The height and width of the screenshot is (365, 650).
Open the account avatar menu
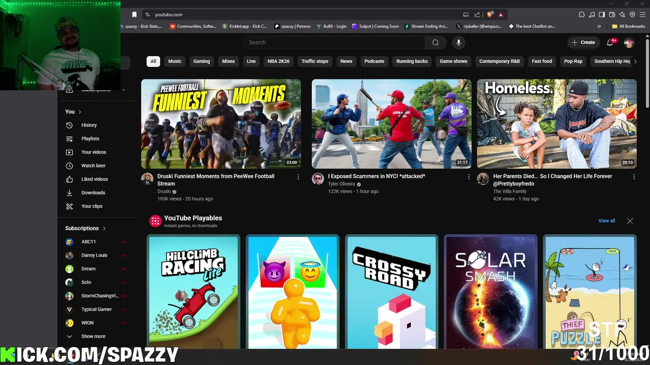coord(629,43)
